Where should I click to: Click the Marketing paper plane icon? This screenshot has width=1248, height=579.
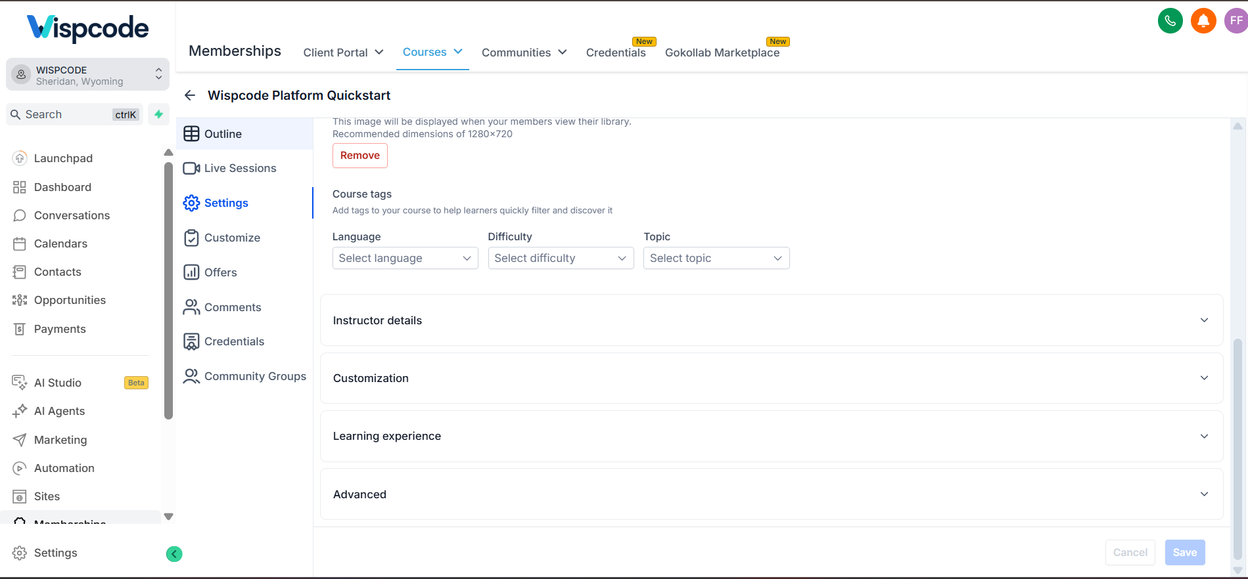[x=20, y=440]
